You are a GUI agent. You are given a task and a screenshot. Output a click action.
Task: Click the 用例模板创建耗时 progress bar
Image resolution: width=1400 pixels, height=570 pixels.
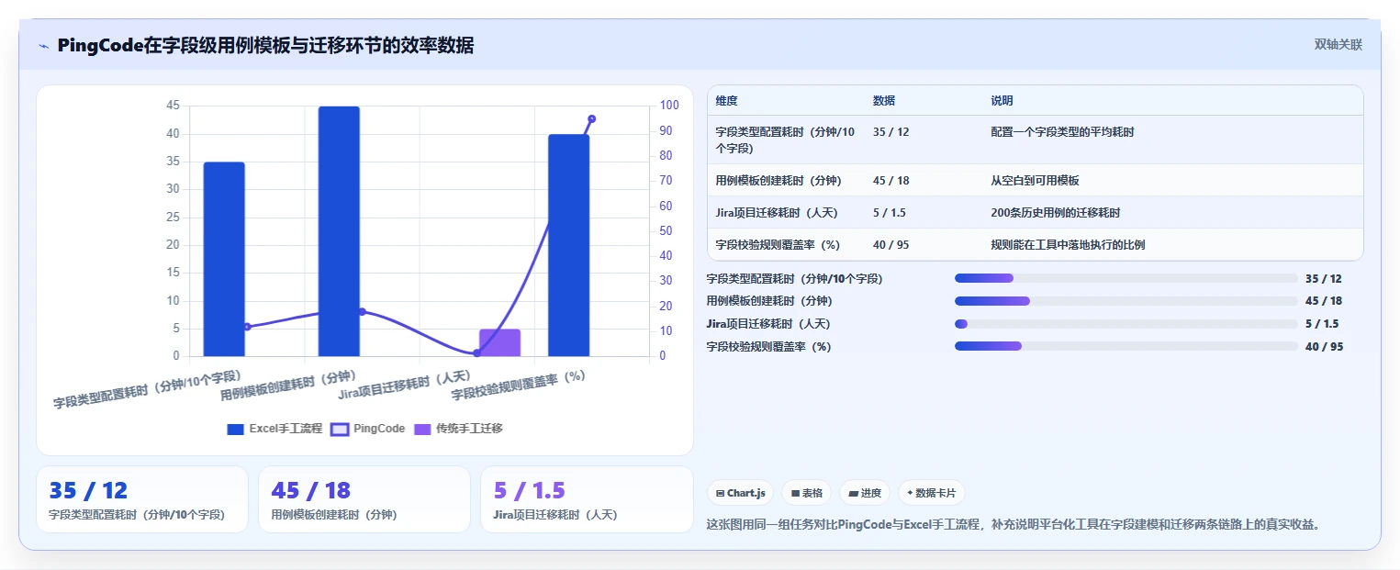[1126, 301]
